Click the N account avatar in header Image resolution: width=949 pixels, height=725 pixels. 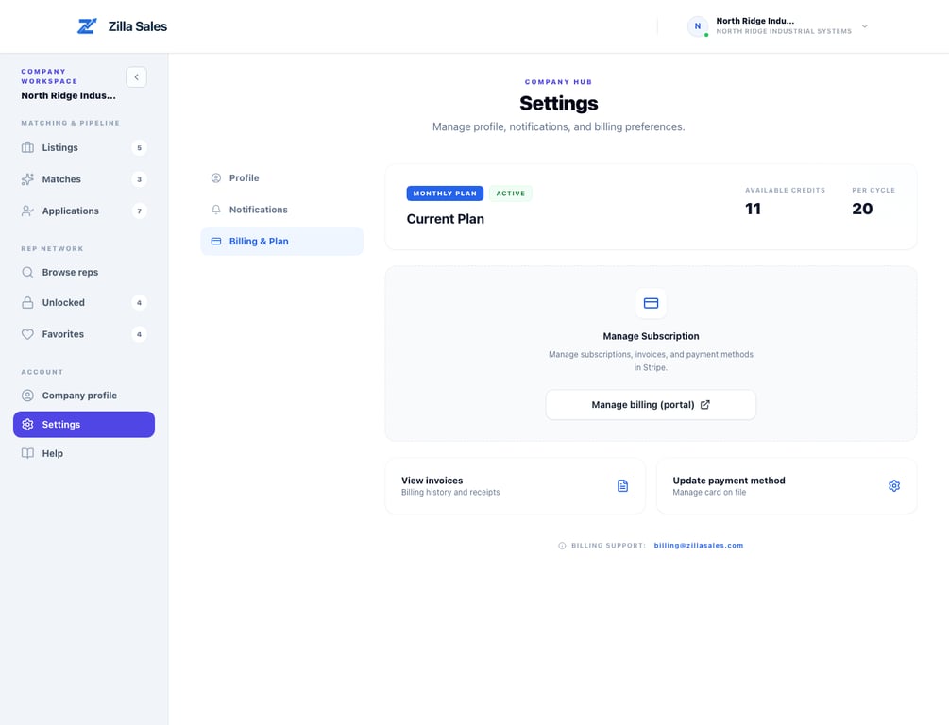[698, 26]
